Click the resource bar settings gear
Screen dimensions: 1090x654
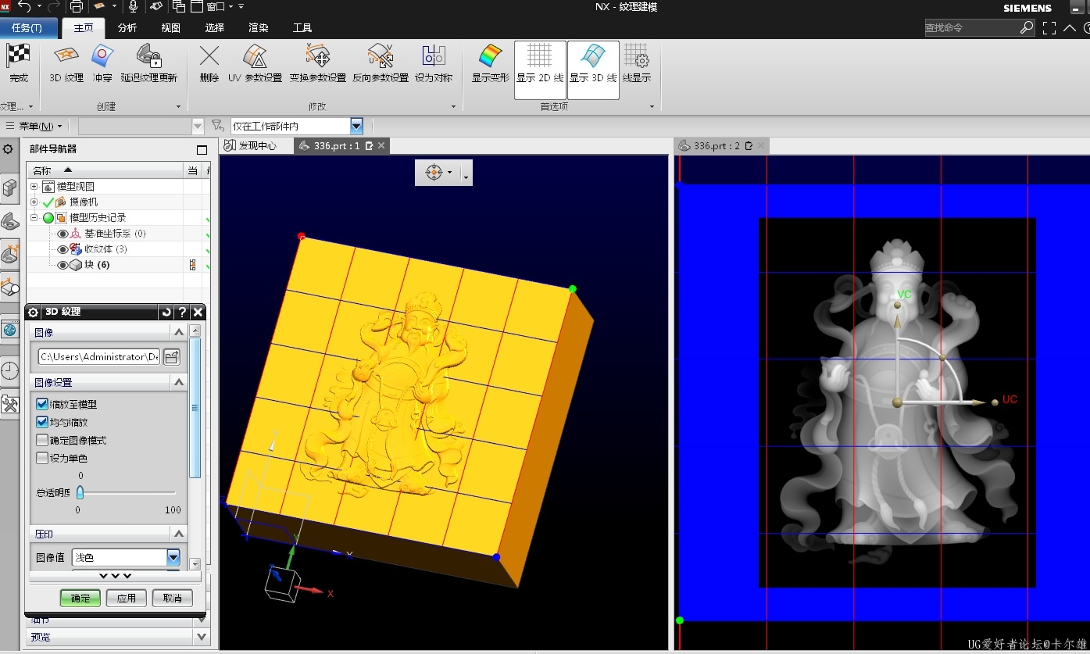pos(8,148)
